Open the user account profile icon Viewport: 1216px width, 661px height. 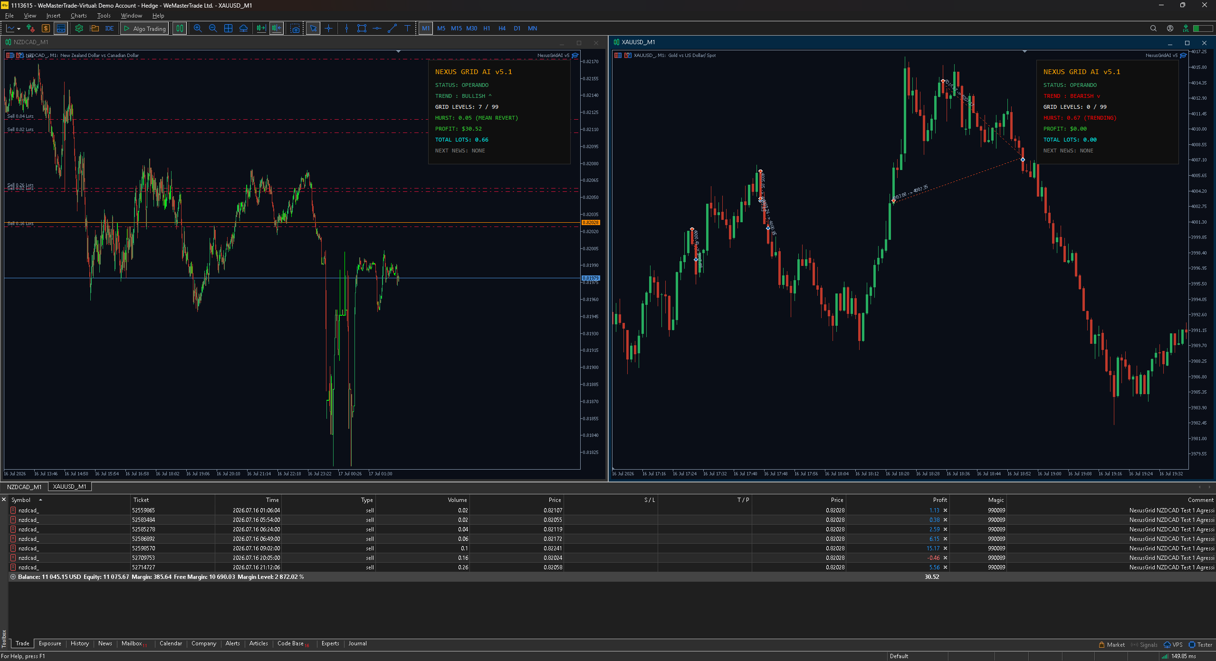point(1170,28)
